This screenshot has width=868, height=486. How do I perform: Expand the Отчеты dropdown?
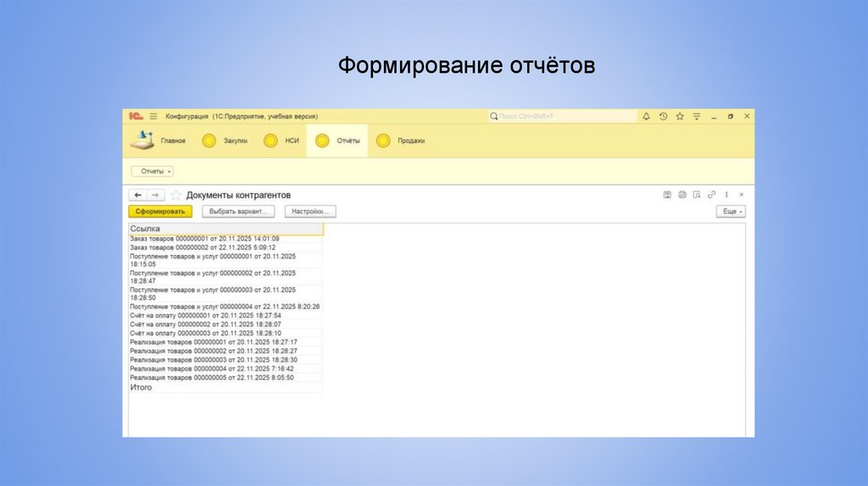[x=153, y=171]
